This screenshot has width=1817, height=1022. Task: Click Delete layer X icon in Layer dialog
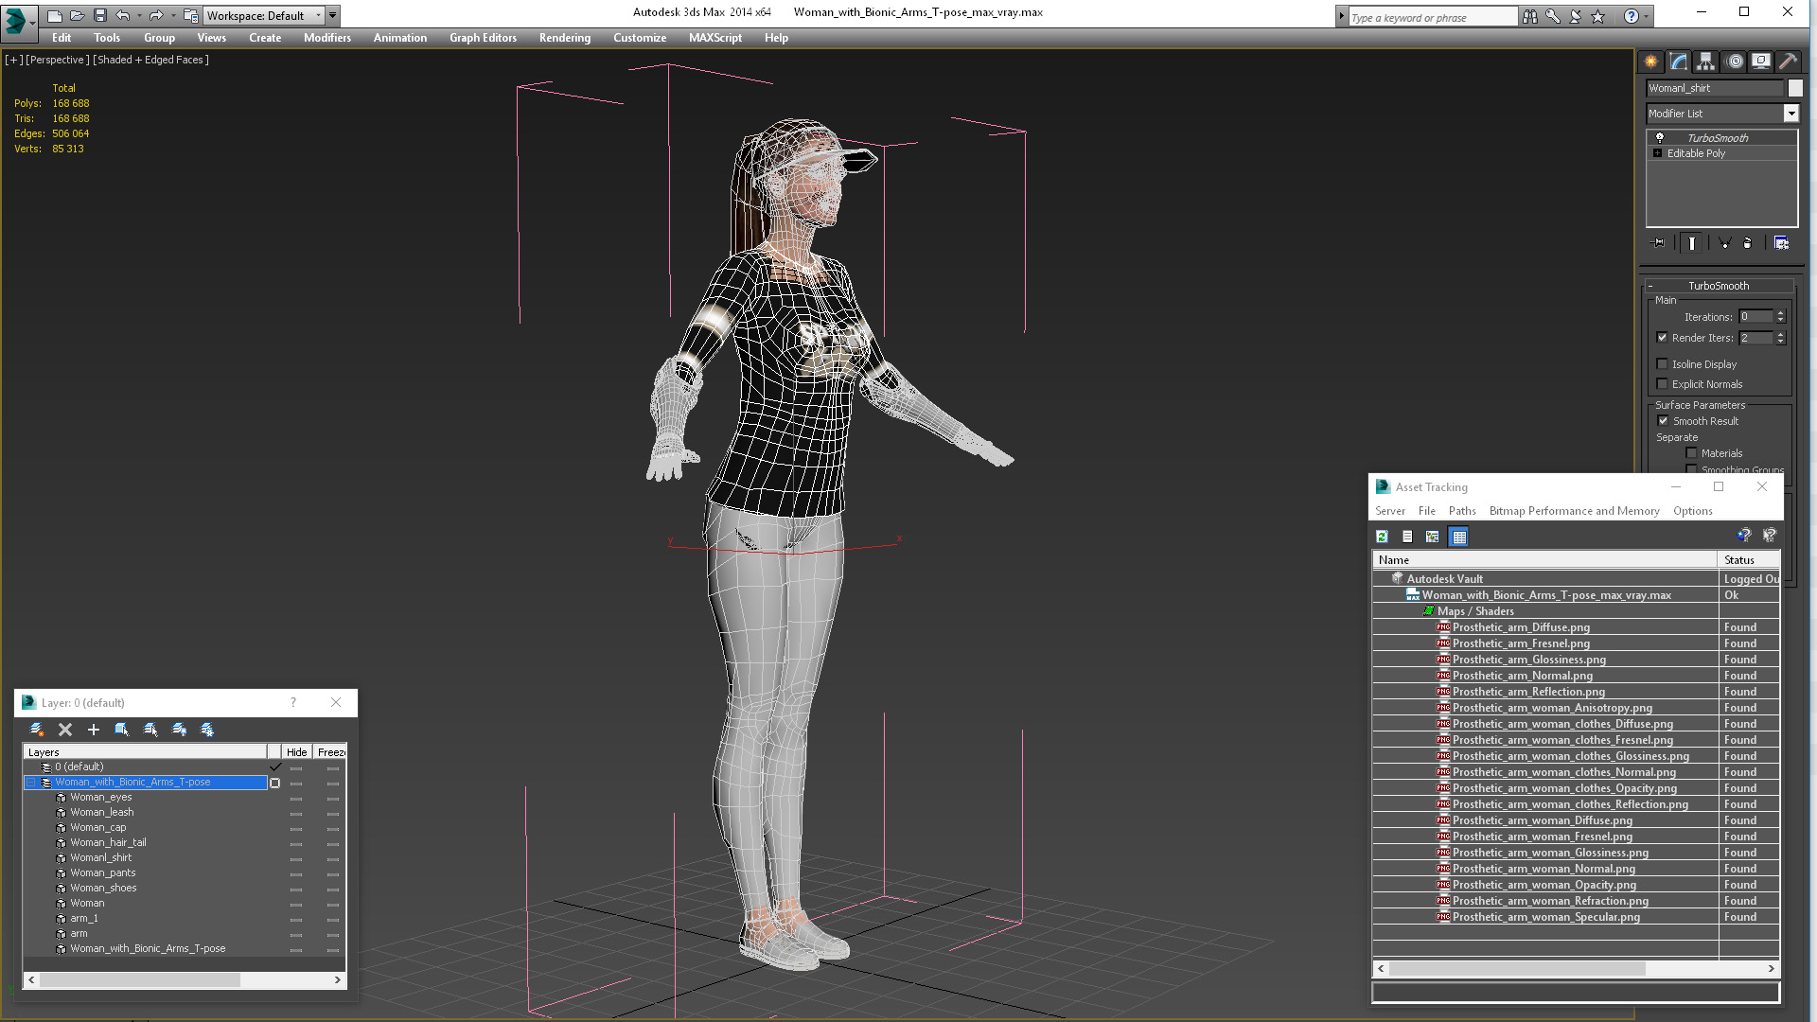pyautogui.click(x=65, y=730)
